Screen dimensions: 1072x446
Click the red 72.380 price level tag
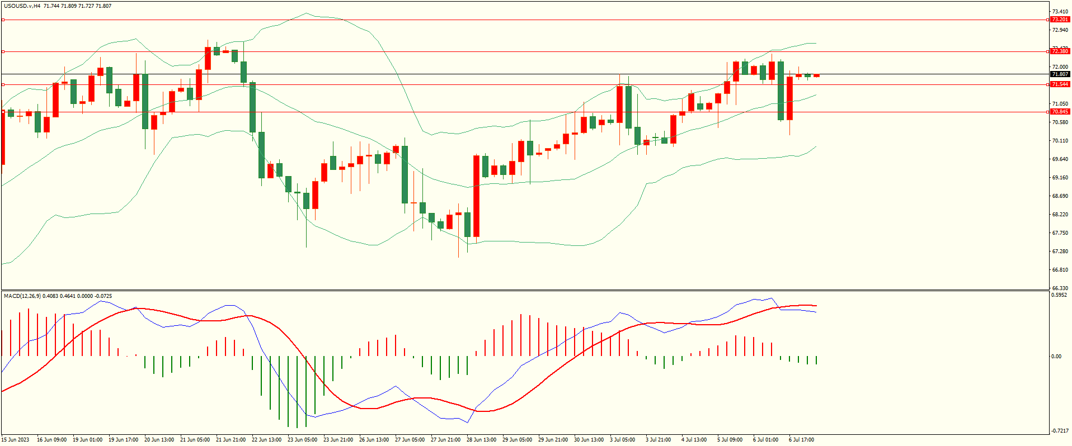(x=1060, y=51)
